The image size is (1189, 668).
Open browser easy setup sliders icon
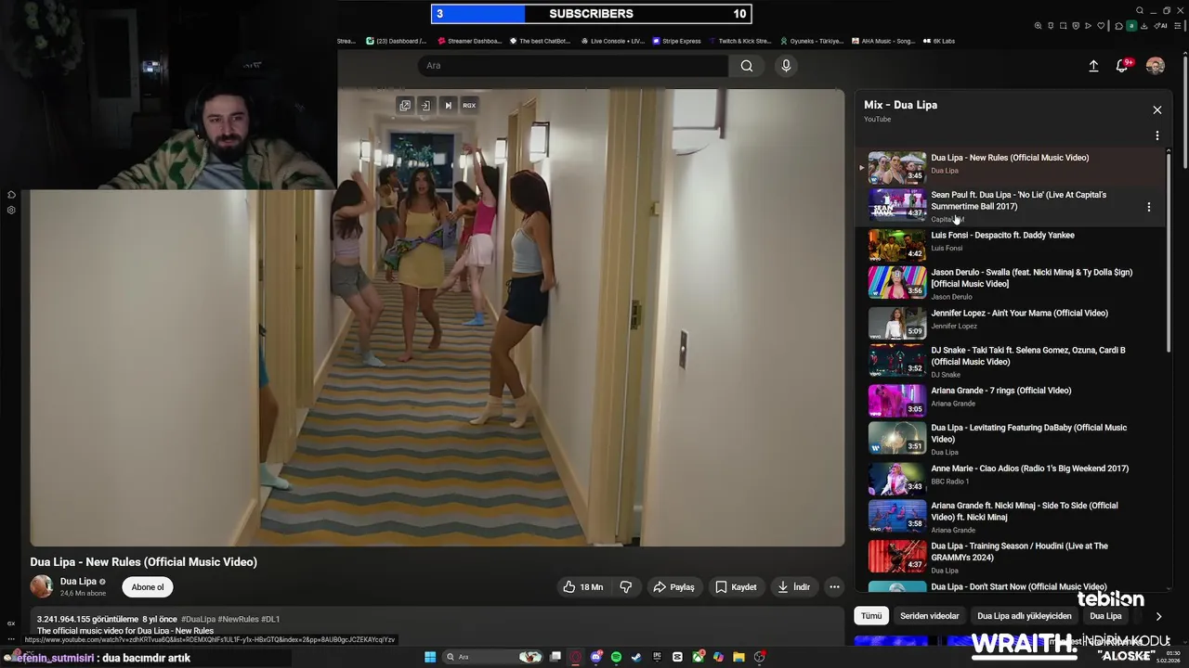[x=1177, y=26]
